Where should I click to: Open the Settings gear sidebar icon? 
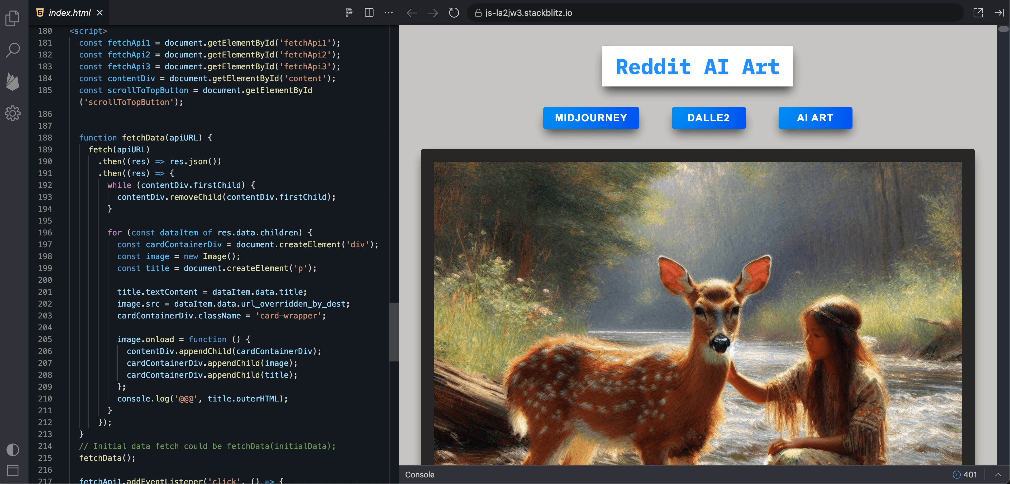click(x=13, y=113)
